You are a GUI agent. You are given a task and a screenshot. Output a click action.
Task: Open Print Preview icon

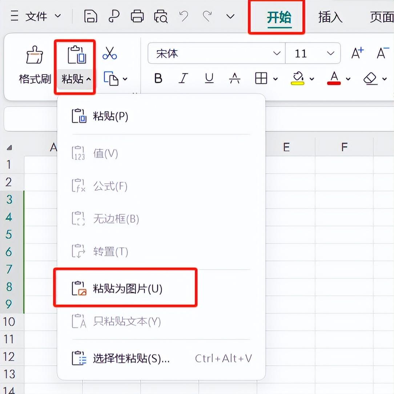[161, 17]
